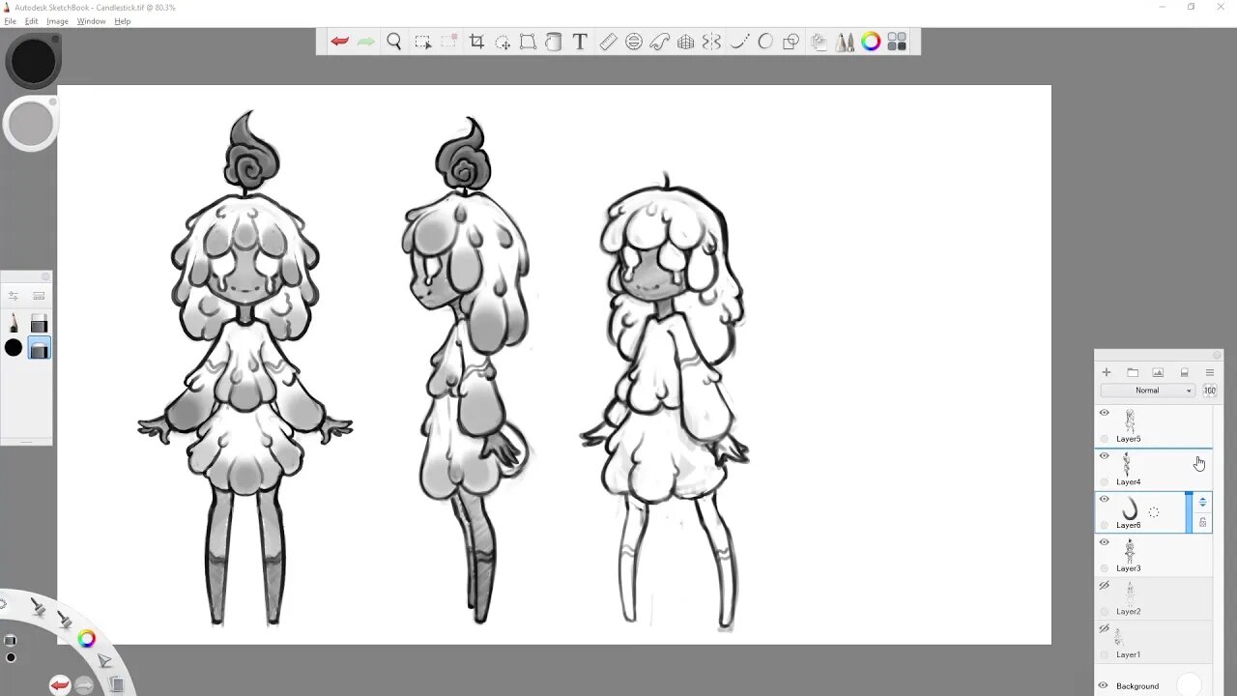Open the layers panel hamburger menu
This screenshot has width=1237, height=696.
[1209, 372]
